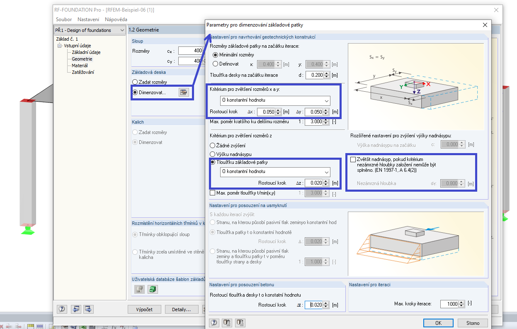Click the stepper of the Δx field
Screen dimensions: 517x329
click(x=279, y=112)
